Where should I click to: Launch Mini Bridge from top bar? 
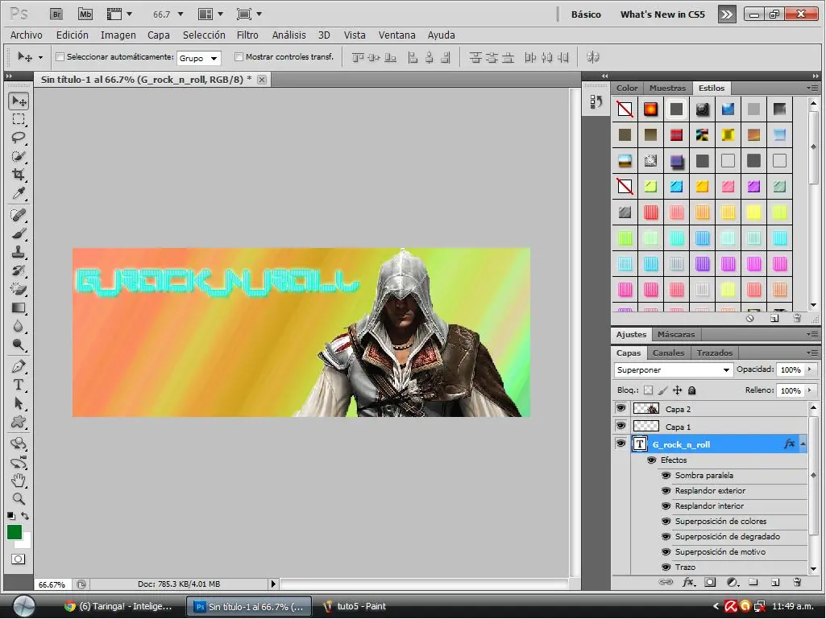pyautogui.click(x=85, y=14)
